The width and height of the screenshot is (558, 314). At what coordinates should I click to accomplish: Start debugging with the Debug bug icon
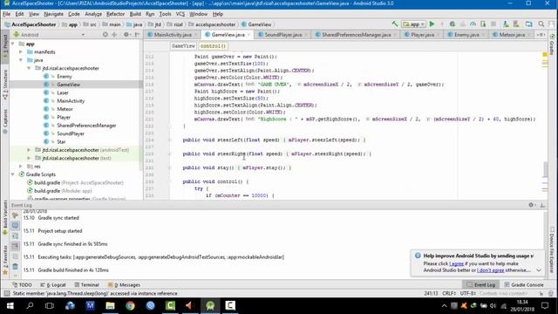(x=453, y=24)
